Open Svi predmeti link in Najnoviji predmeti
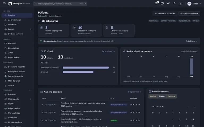Viewport: 204px width, 127px height. [x=135, y=92]
